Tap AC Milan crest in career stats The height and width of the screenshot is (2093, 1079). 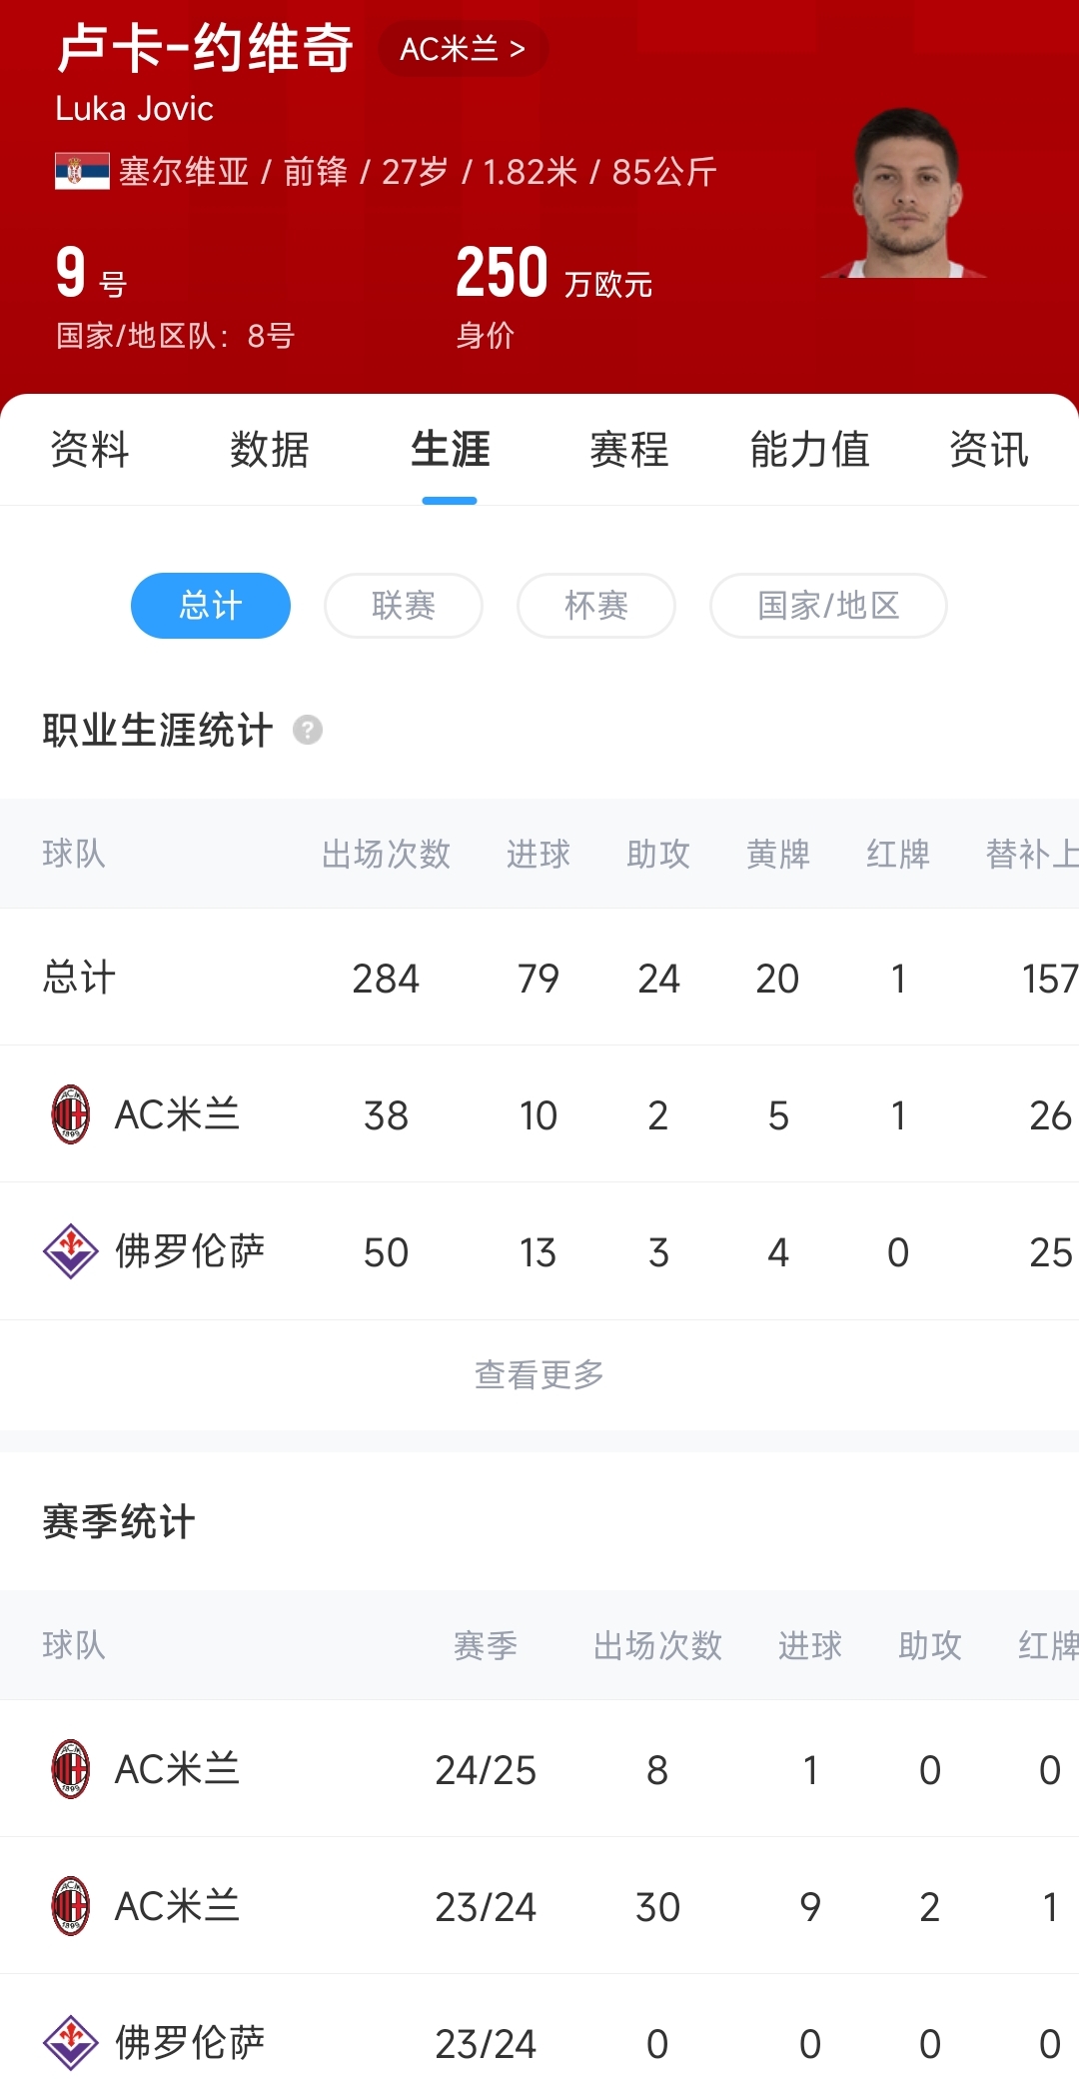coord(71,1114)
